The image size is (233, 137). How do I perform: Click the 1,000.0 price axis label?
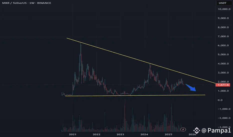pos(223,91)
